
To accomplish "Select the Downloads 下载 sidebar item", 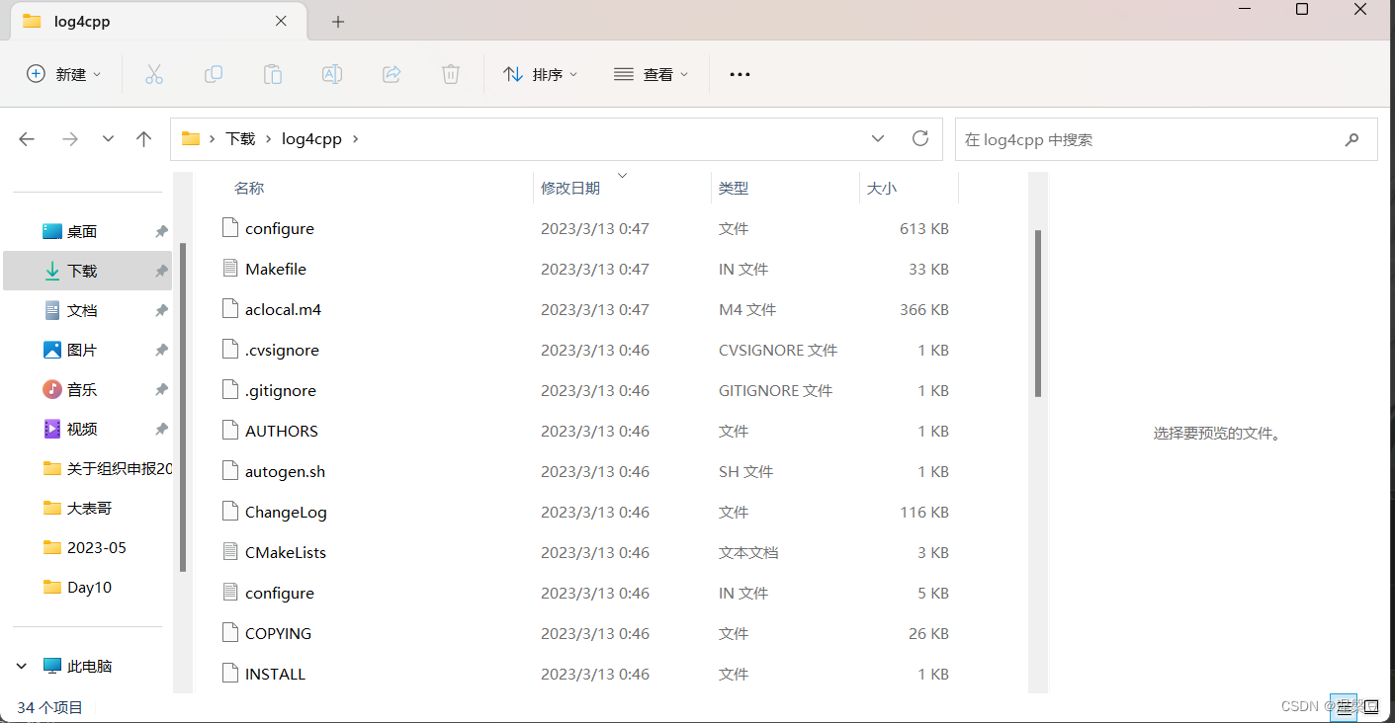I will pos(87,271).
